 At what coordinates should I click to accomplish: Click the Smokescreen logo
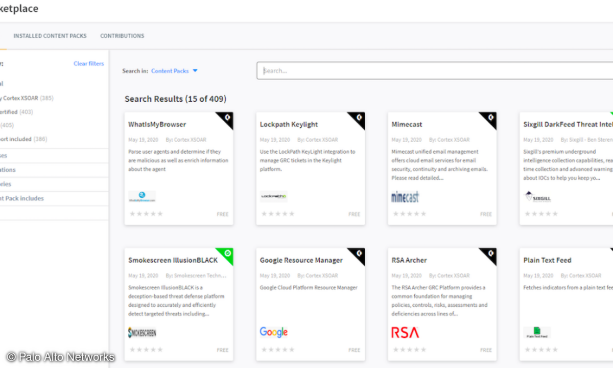142,333
